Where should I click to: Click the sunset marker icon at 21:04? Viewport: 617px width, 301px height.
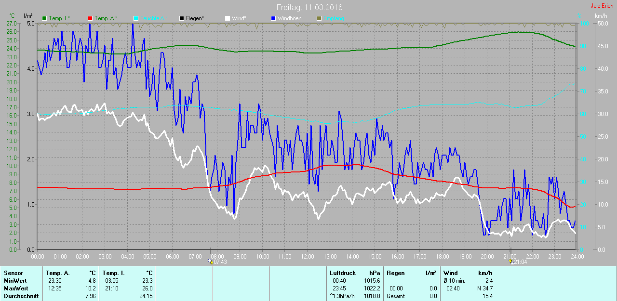point(510,262)
